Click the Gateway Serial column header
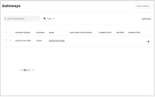The width and height of the screenshot is (155, 97). tap(23, 32)
